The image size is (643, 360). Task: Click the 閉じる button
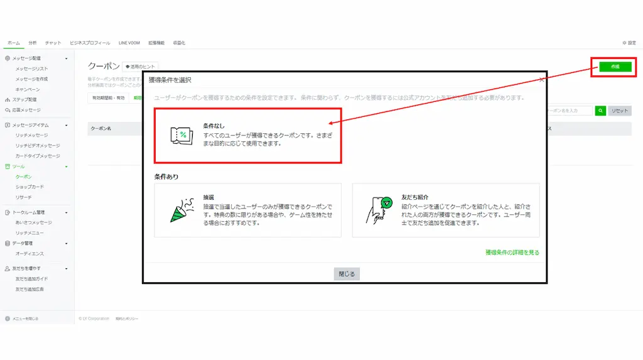point(347,274)
